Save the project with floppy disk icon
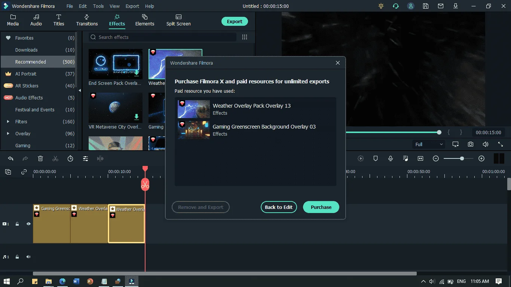 426,6
